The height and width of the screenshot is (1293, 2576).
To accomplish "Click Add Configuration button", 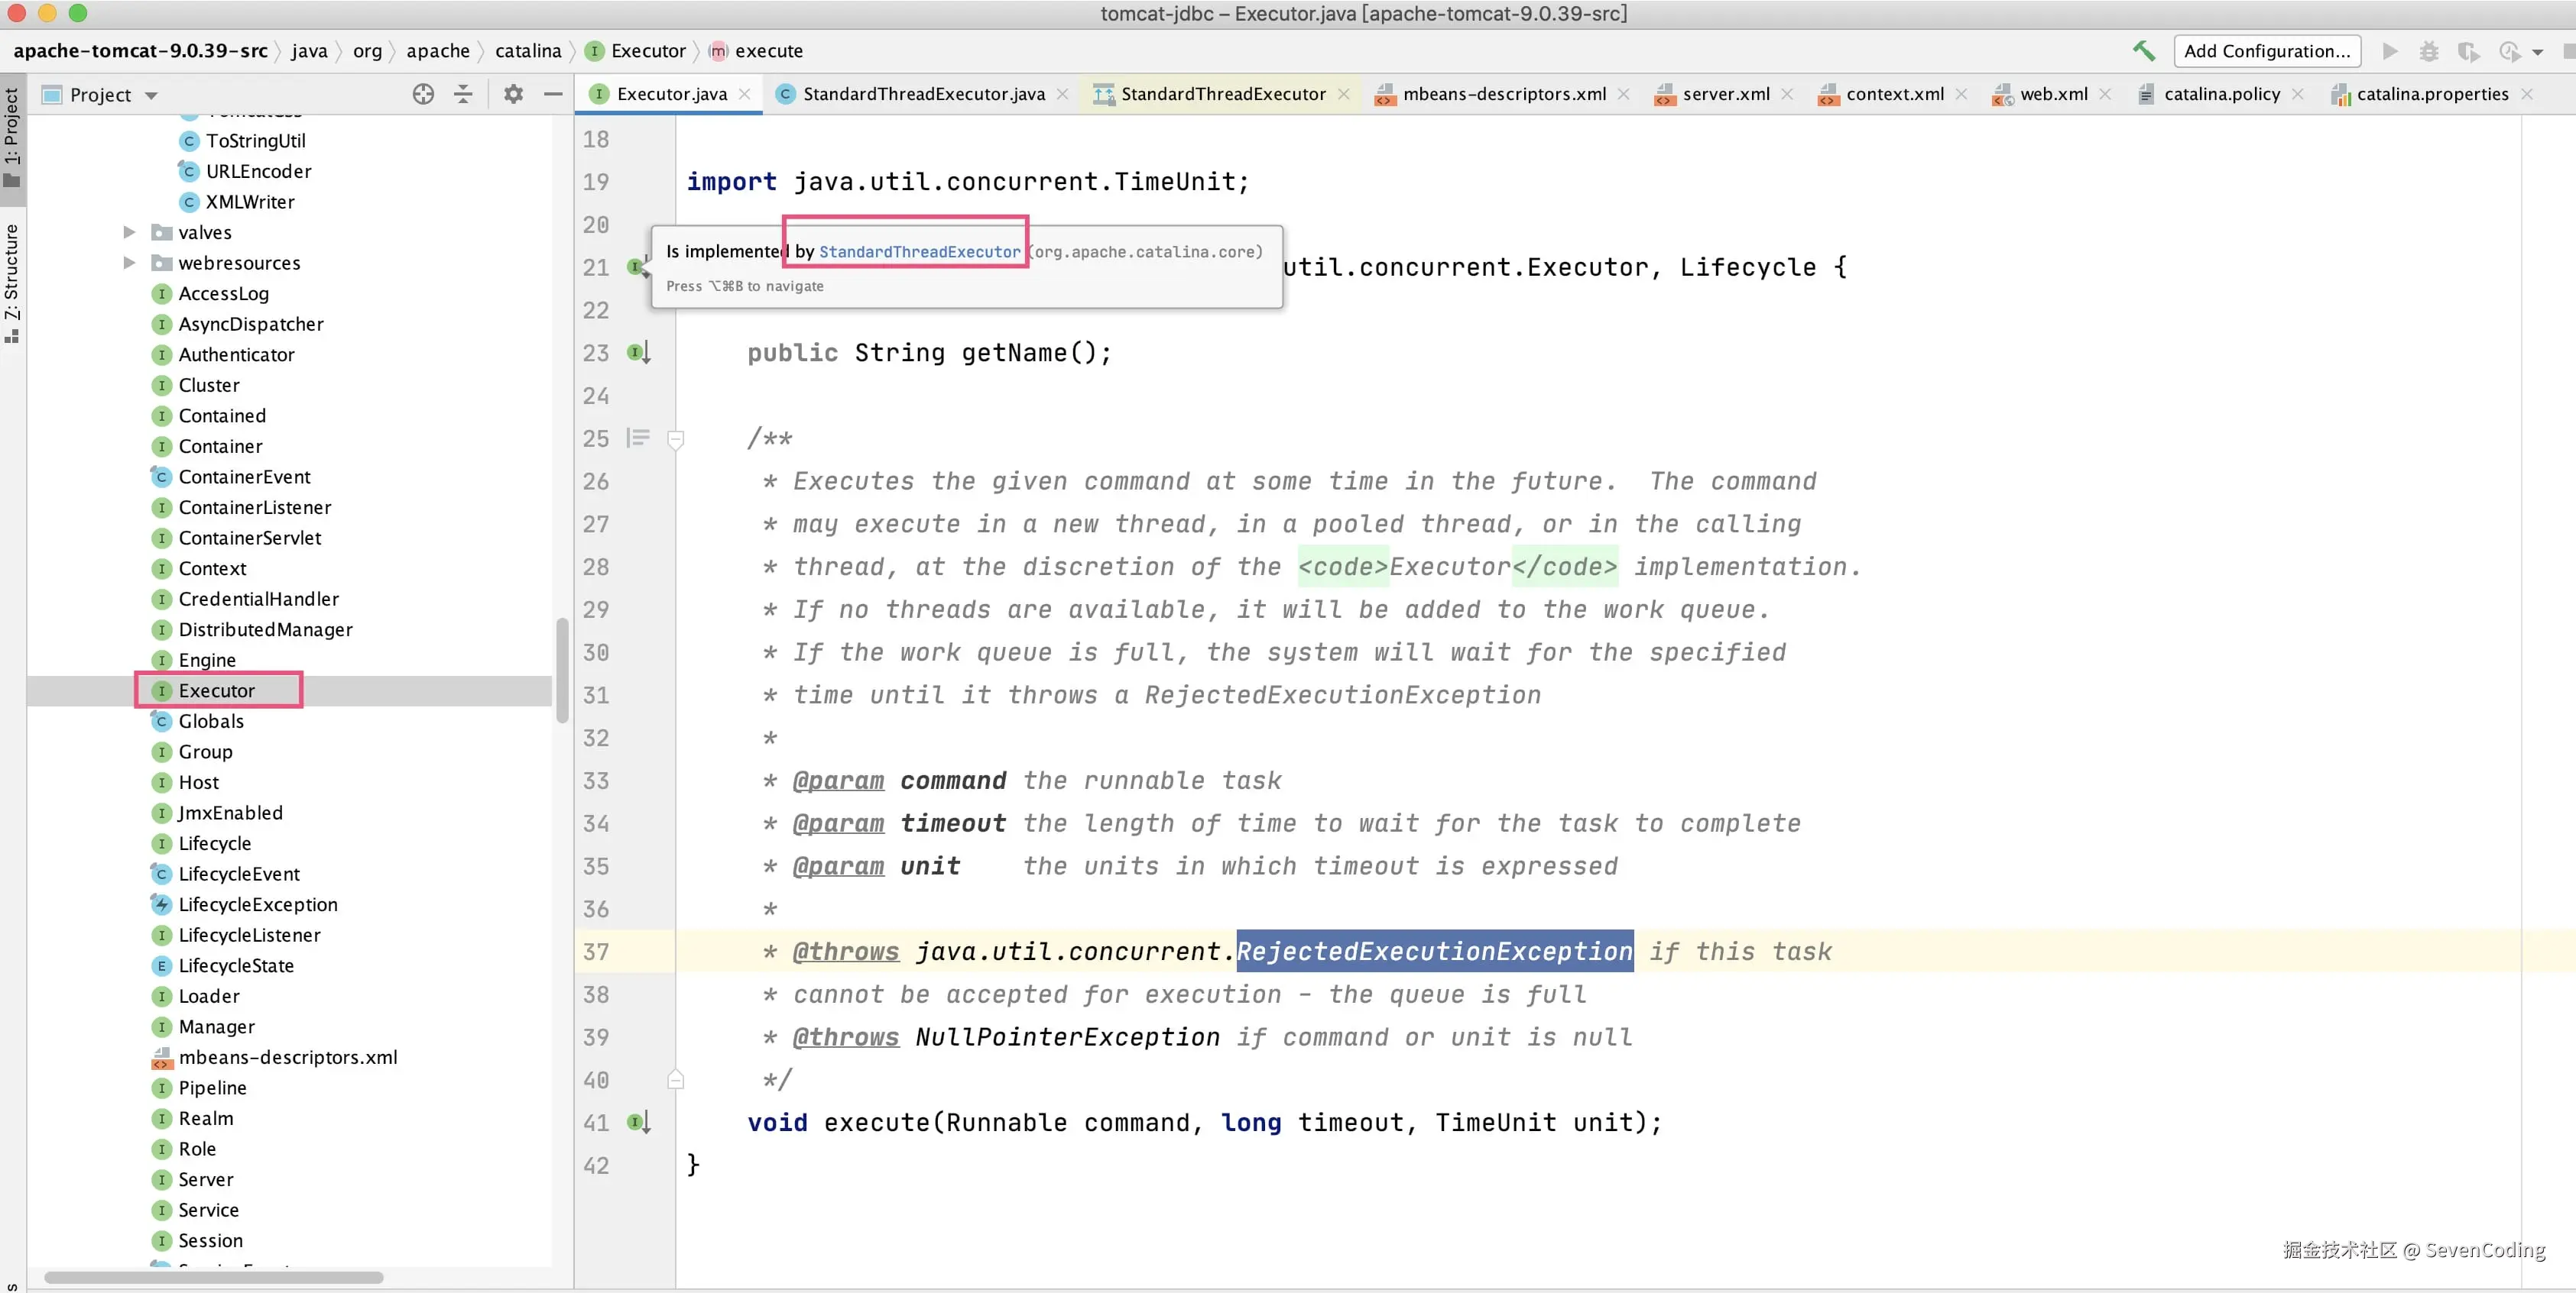I will click(x=2266, y=51).
